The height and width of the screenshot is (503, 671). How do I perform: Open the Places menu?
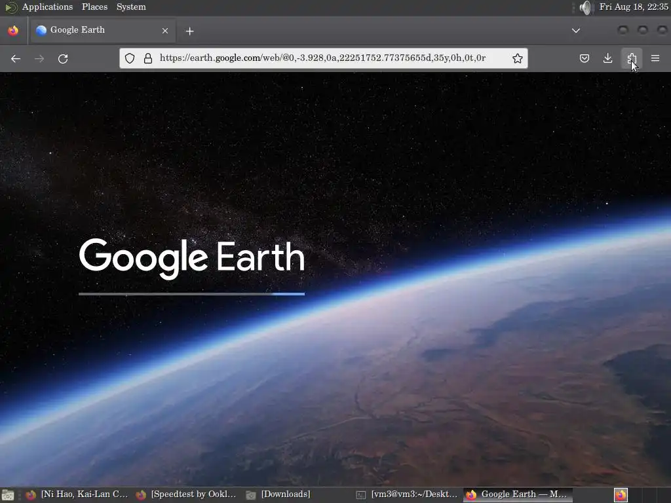tap(94, 7)
